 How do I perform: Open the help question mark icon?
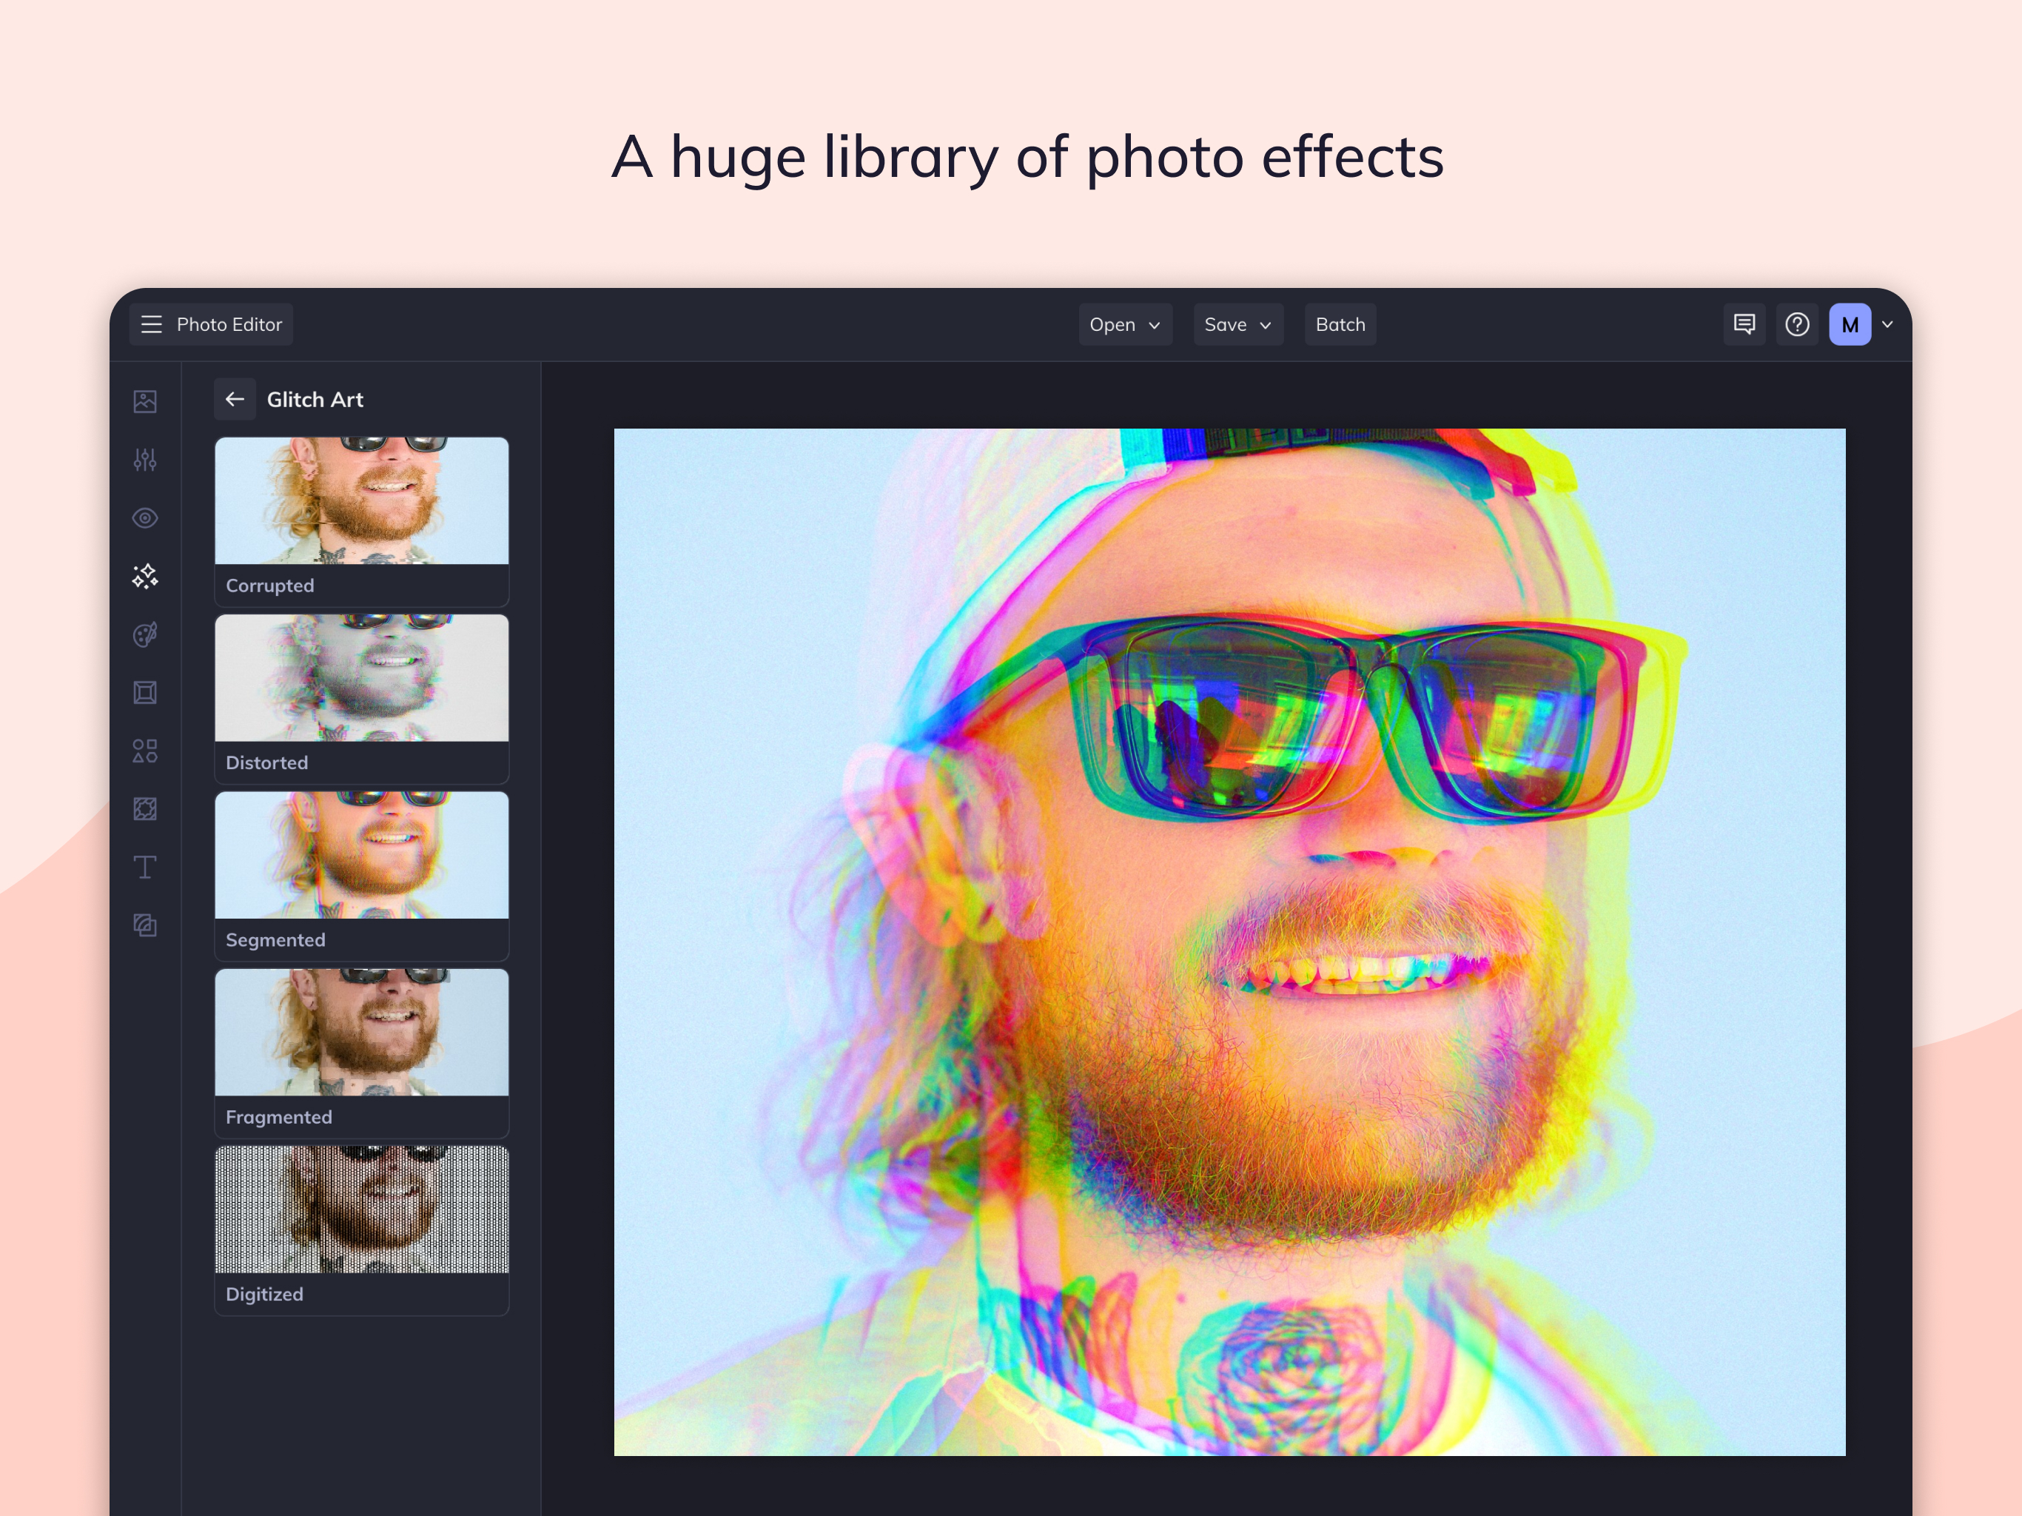(1797, 325)
